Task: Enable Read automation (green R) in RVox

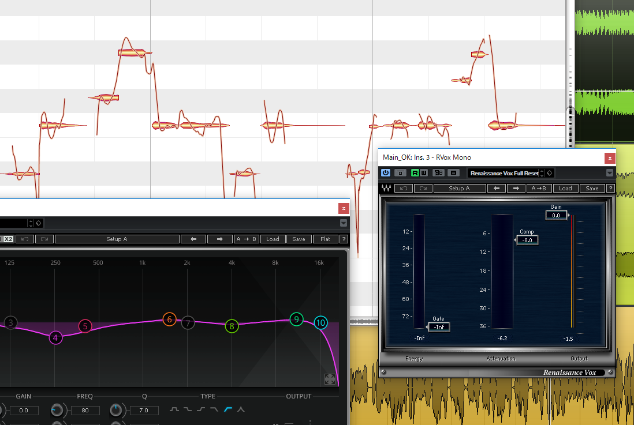Action: pyautogui.click(x=415, y=173)
